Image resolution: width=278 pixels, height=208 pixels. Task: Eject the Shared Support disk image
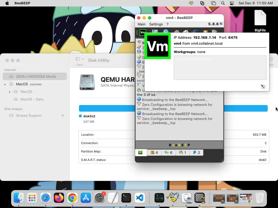point(63,115)
